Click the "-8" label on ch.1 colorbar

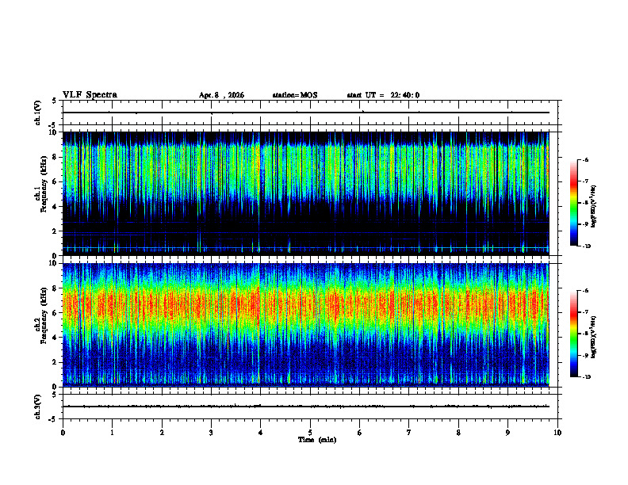point(585,203)
